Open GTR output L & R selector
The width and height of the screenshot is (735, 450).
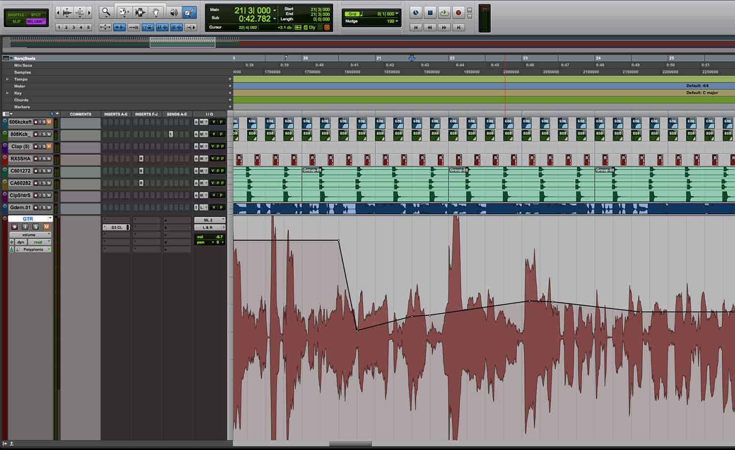click(209, 227)
